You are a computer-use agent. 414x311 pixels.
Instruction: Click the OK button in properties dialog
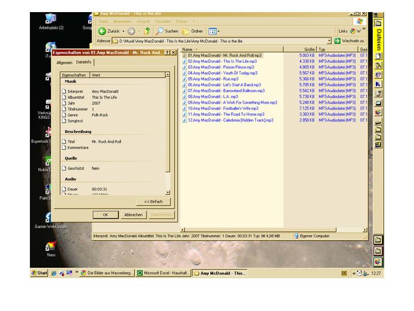pos(105,214)
